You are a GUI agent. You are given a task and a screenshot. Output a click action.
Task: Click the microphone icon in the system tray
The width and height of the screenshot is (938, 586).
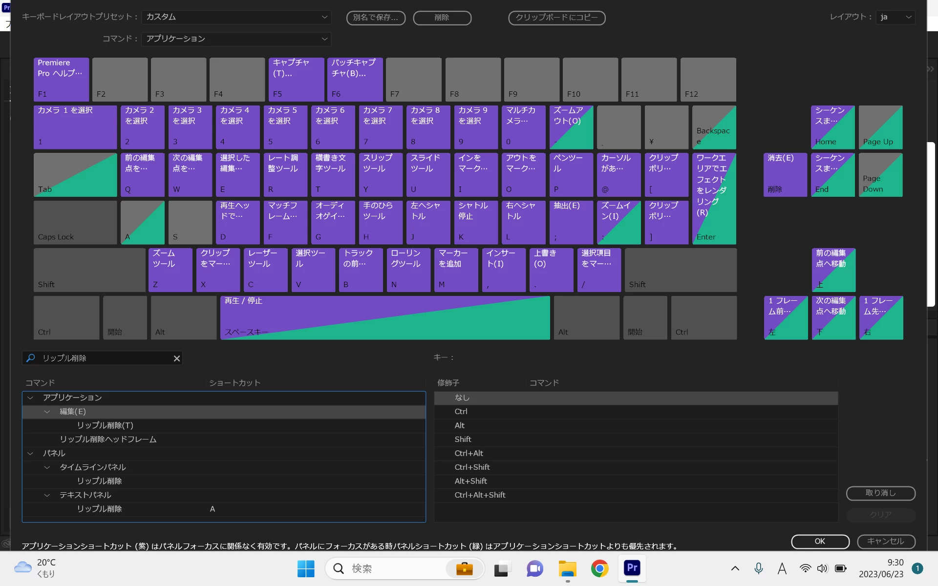[x=758, y=568]
